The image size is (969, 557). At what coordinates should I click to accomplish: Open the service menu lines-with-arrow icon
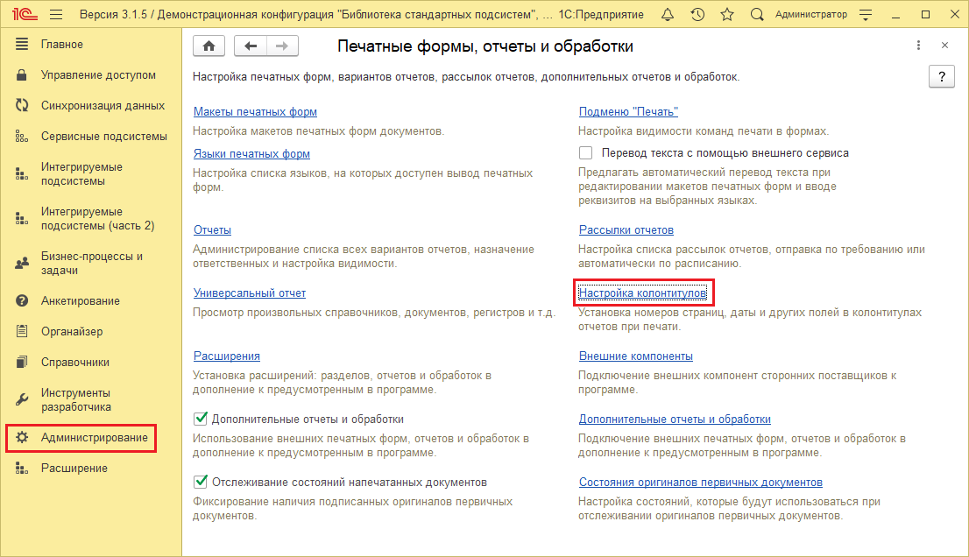point(866,14)
